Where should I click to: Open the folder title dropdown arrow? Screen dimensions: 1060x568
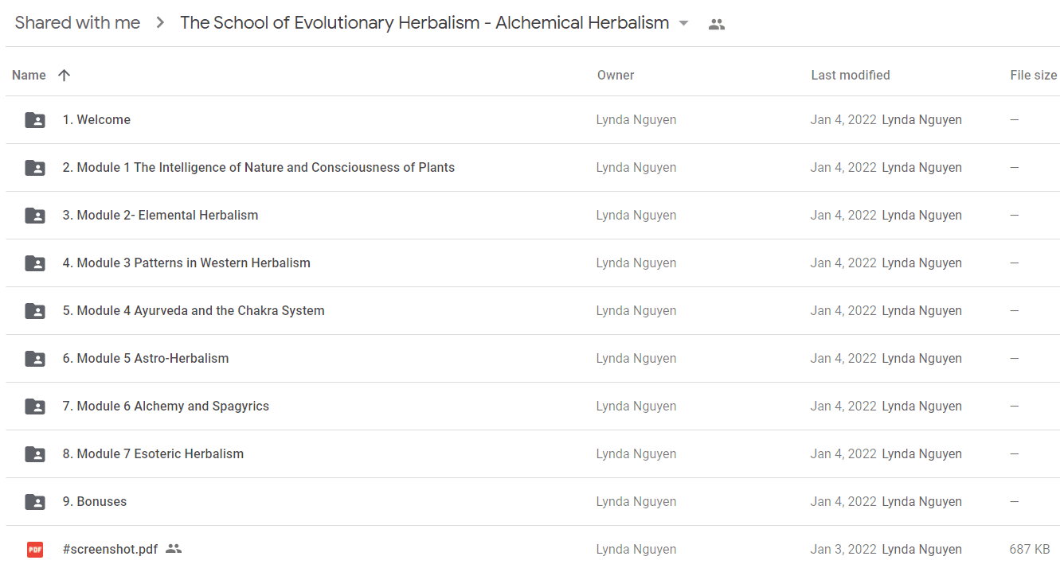(683, 24)
